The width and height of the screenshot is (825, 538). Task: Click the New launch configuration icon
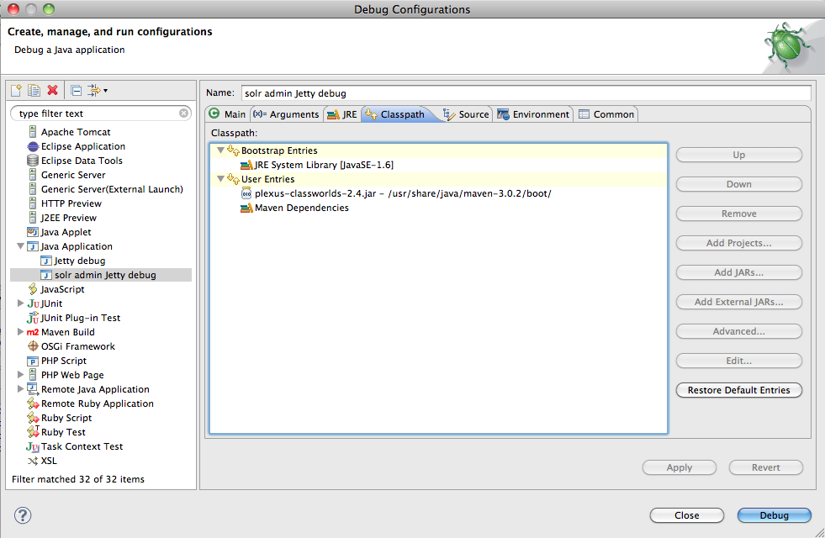(16, 91)
